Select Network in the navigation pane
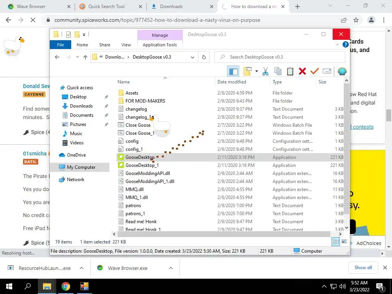The height and width of the screenshot is (294, 392). point(75,180)
